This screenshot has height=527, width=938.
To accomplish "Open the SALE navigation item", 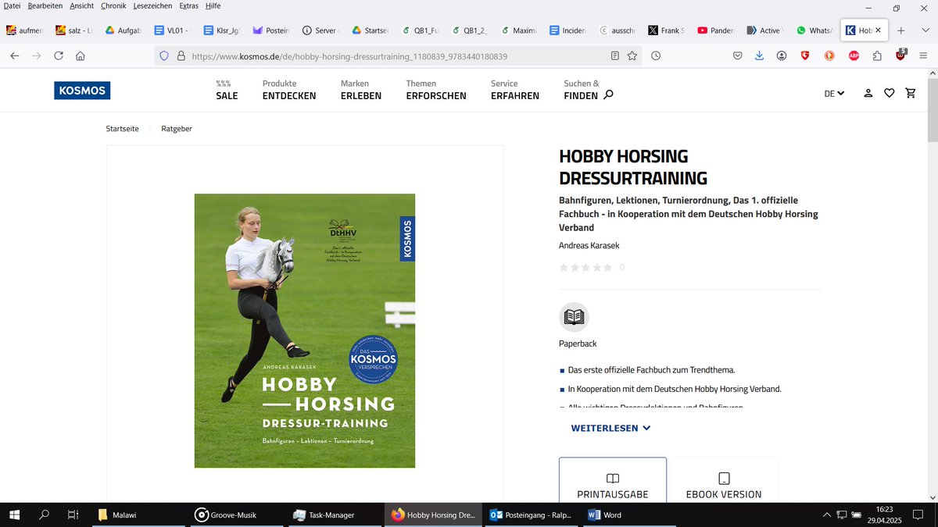I will point(227,90).
